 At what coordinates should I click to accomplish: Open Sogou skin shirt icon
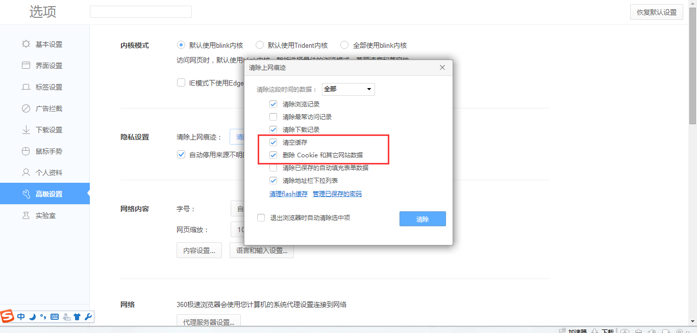pos(77,317)
